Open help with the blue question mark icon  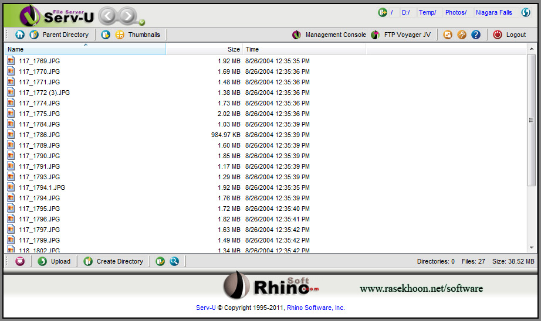coord(476,35)
